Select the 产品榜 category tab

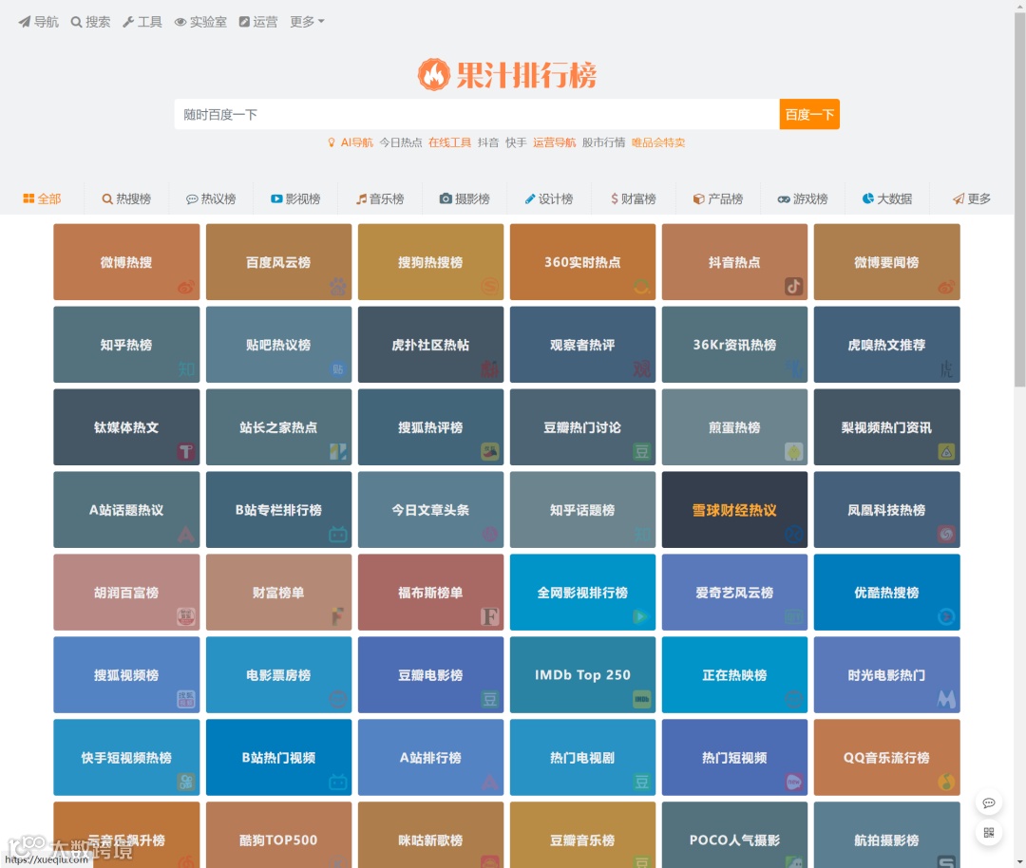[718, 198]
